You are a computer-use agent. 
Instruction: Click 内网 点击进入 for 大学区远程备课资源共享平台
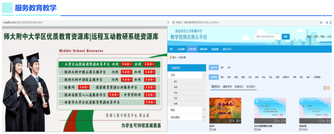pos(126,64)
